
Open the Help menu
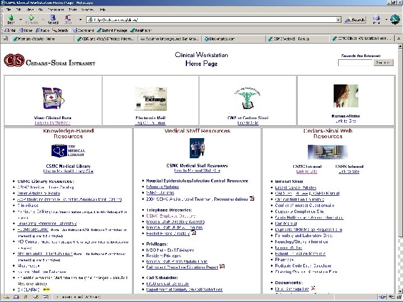[102, 10]
